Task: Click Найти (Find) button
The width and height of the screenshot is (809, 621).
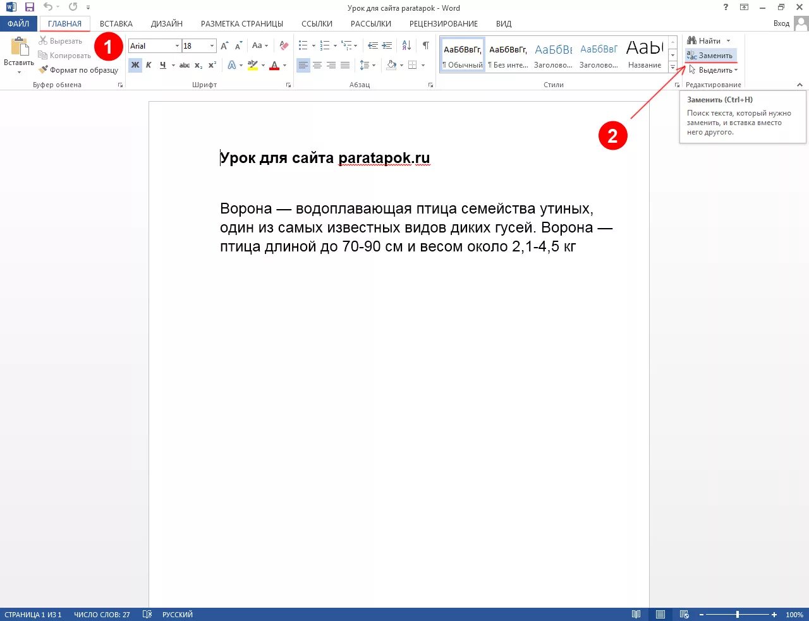Action: [x=704, y=40]
